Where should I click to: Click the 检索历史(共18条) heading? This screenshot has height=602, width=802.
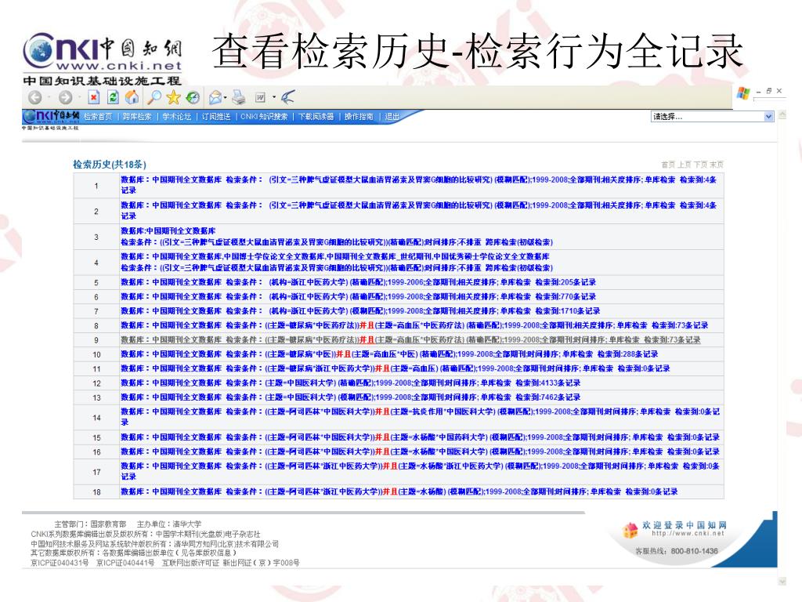point(110,165)
